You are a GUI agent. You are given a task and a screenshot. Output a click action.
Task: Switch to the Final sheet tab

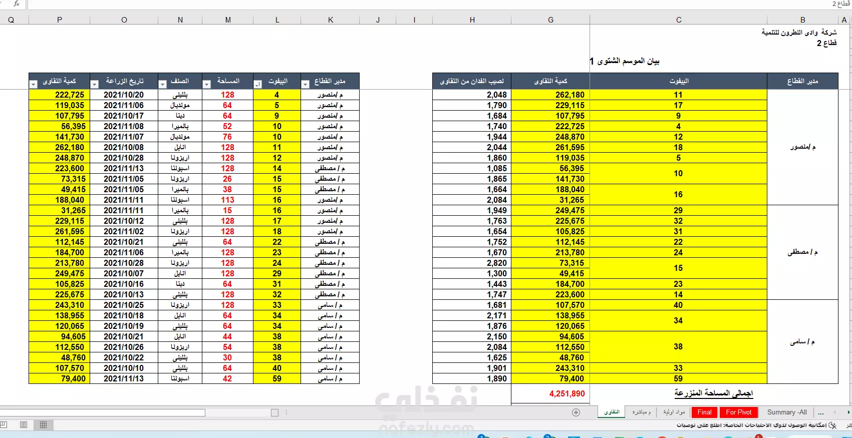pos(704,412)
